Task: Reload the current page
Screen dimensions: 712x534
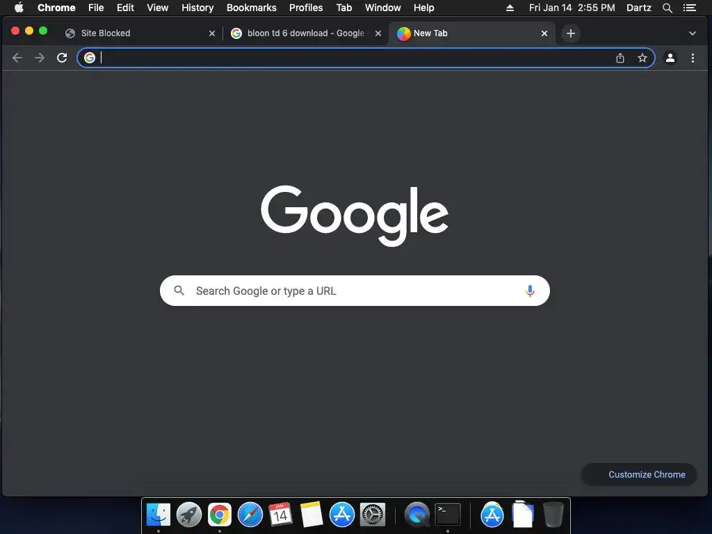Action: tap(62, 58)
